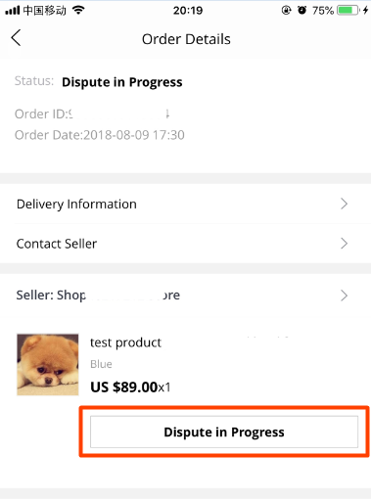371x501 pixels.
Task: Tap the Wi-Fi status icon
Action: (78, 10)
